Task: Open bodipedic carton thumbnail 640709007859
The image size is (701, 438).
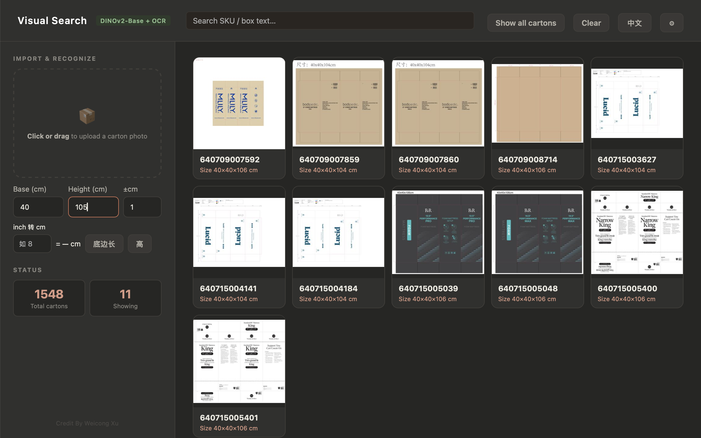Action: pos(338,103)
